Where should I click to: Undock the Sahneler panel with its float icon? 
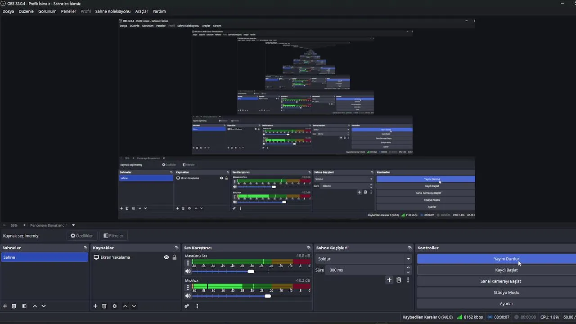point(85,248)
